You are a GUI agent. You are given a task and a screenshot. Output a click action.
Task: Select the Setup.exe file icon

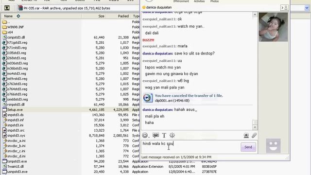(x=4, y=109)
